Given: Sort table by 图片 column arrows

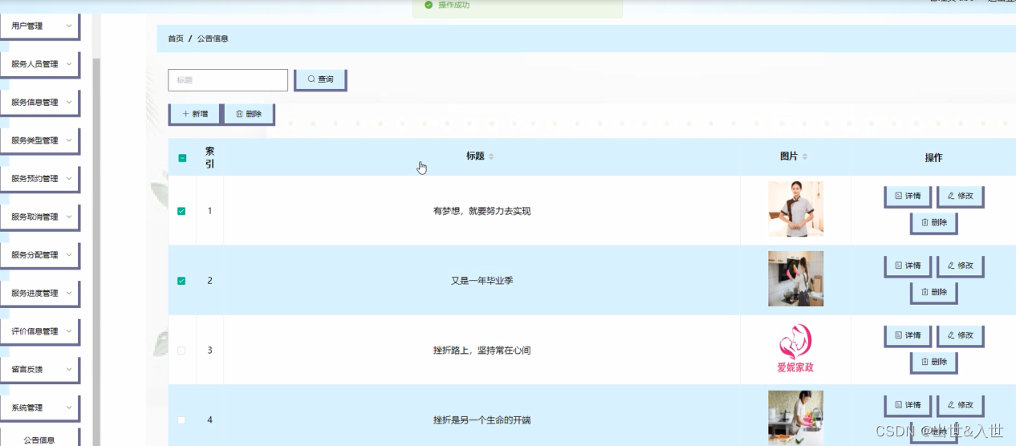Looking at the screenshot, I should pos(805,156).
